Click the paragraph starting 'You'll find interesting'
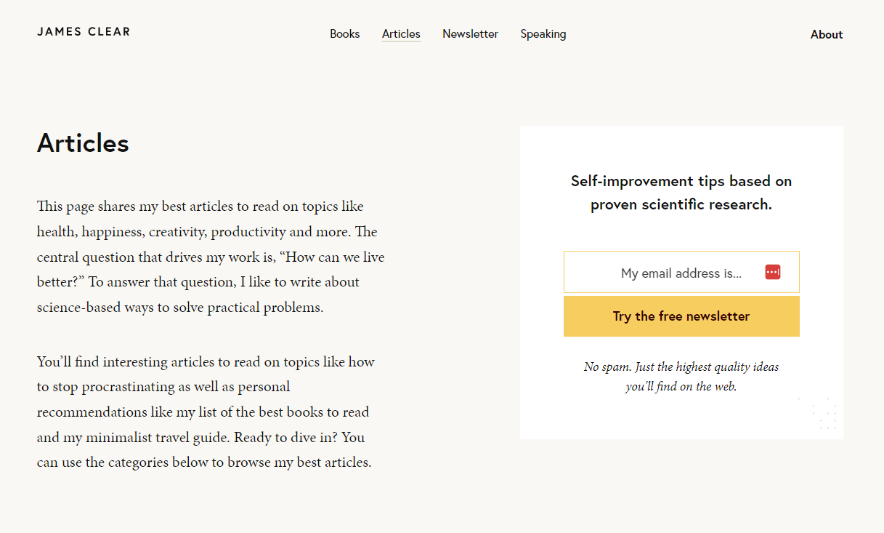Viewport: 884px width, 533px height. (206, 412)
